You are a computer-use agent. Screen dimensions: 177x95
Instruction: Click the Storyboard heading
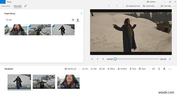9,69
